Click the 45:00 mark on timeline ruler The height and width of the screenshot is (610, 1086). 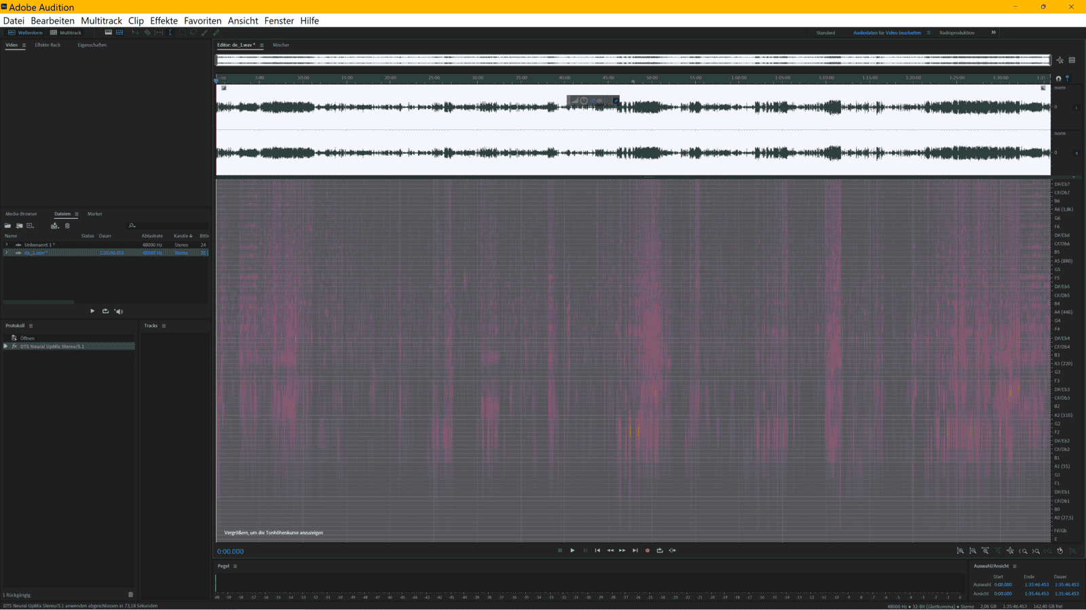[608, 78]
